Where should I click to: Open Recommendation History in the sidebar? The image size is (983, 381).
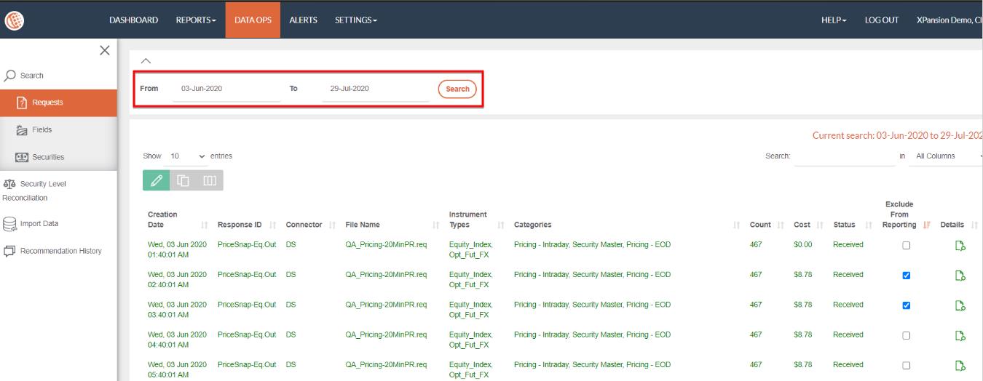(60, 251)
